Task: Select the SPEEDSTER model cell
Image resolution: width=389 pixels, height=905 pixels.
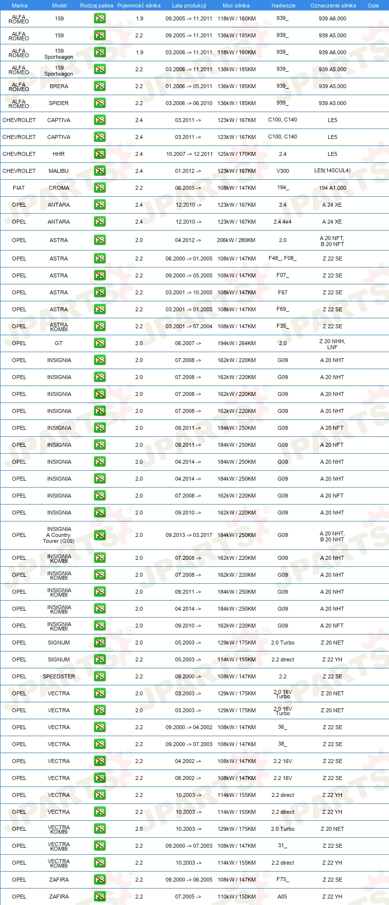Action: pos(59,676)
